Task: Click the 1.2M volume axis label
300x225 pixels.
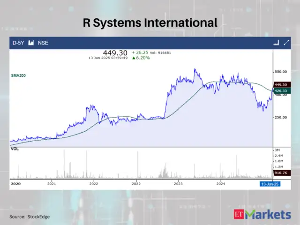Action: (x=279, y=167)
